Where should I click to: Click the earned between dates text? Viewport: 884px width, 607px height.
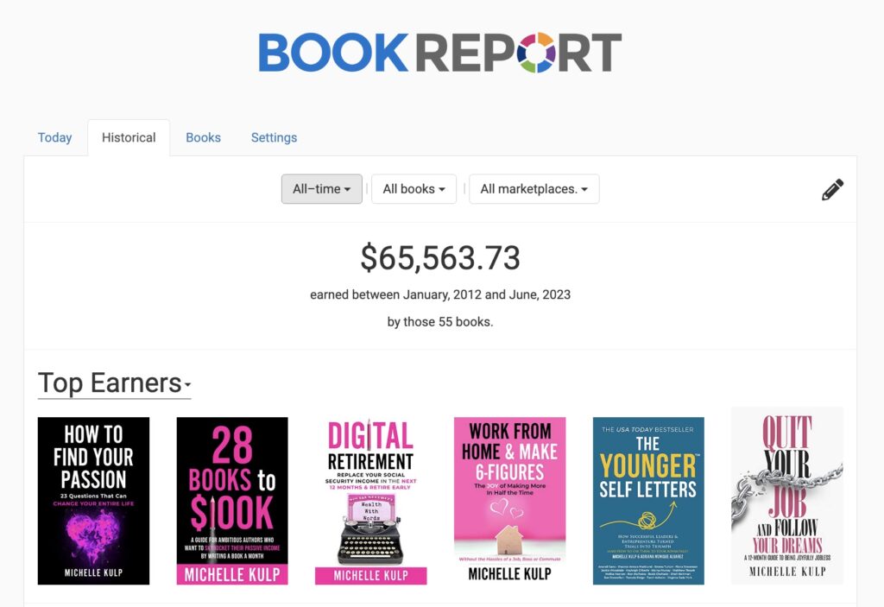click(x=440, y=294)
